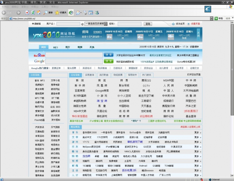Image resolution: width=234 pixels, height=181 pixels.
Task: Click rainy weather icon for 2008年10月18日
Action: (x=171, y=37)
